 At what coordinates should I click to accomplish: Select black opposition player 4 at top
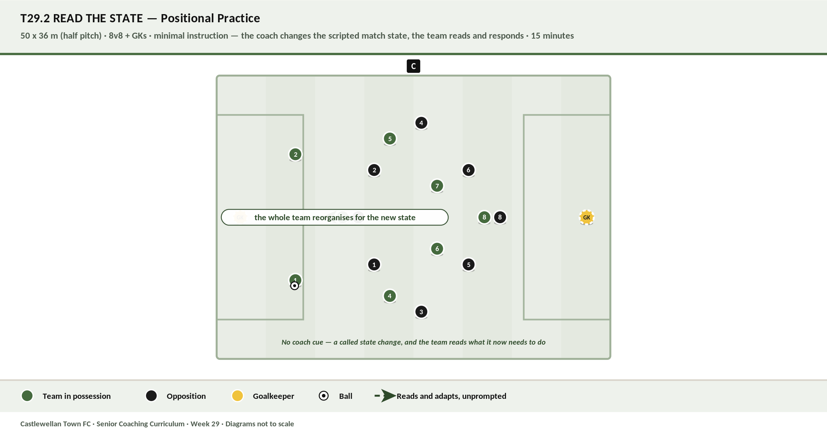[421, 123]
